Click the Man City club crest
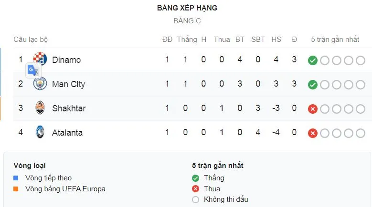Image resolution: width=372 pixels, height=207 pixels. coord(40,84)
